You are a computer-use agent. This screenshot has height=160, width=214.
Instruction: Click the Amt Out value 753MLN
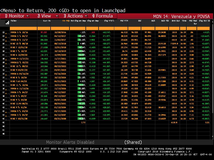(174, 44)
